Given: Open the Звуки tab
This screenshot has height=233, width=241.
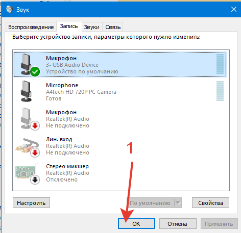Looking at the screenshot, I should click(91, 27).
